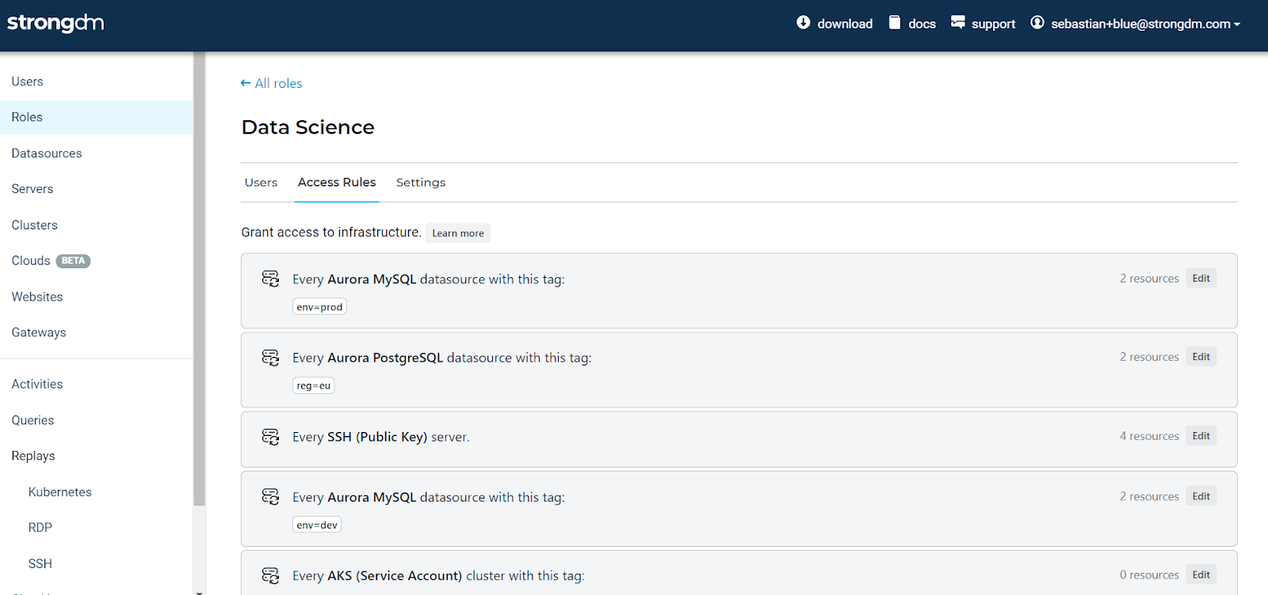Click the sidebar vertical scrollbar
The image size is (1268, 595).
point(199,279)
